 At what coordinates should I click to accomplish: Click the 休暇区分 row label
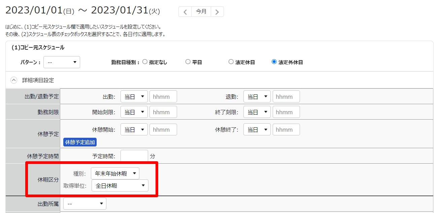point(48,180)
